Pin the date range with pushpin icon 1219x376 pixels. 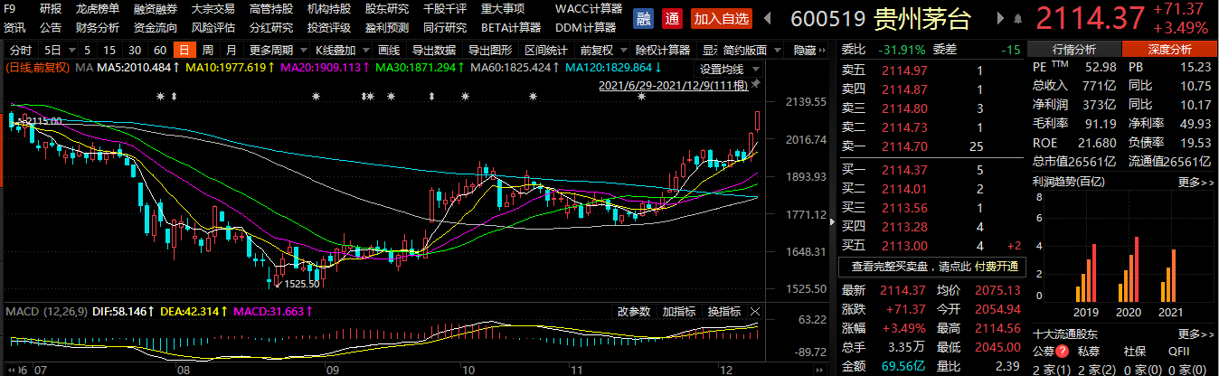pyautogui.click(x=756, y=84)
